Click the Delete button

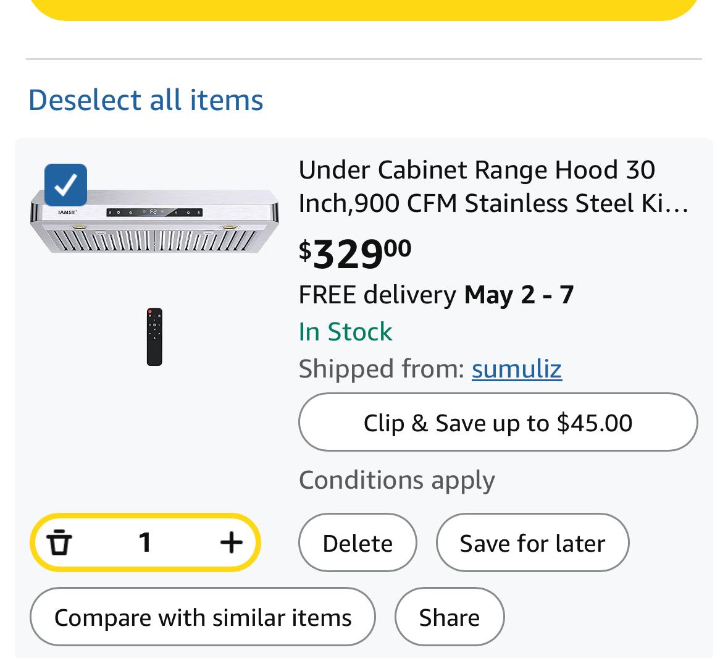[x=358, y=543]
